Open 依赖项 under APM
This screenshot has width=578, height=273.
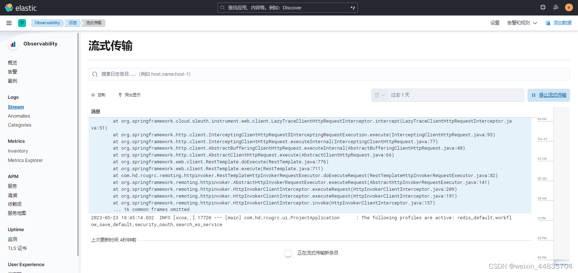[x=15, y=204]
